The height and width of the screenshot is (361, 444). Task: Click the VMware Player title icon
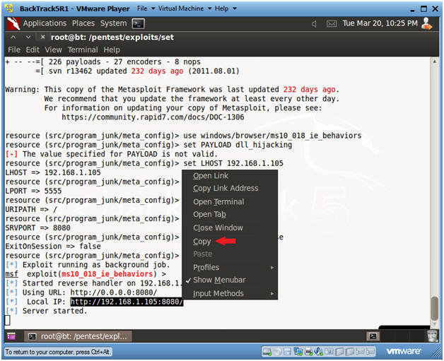[9, 8]
